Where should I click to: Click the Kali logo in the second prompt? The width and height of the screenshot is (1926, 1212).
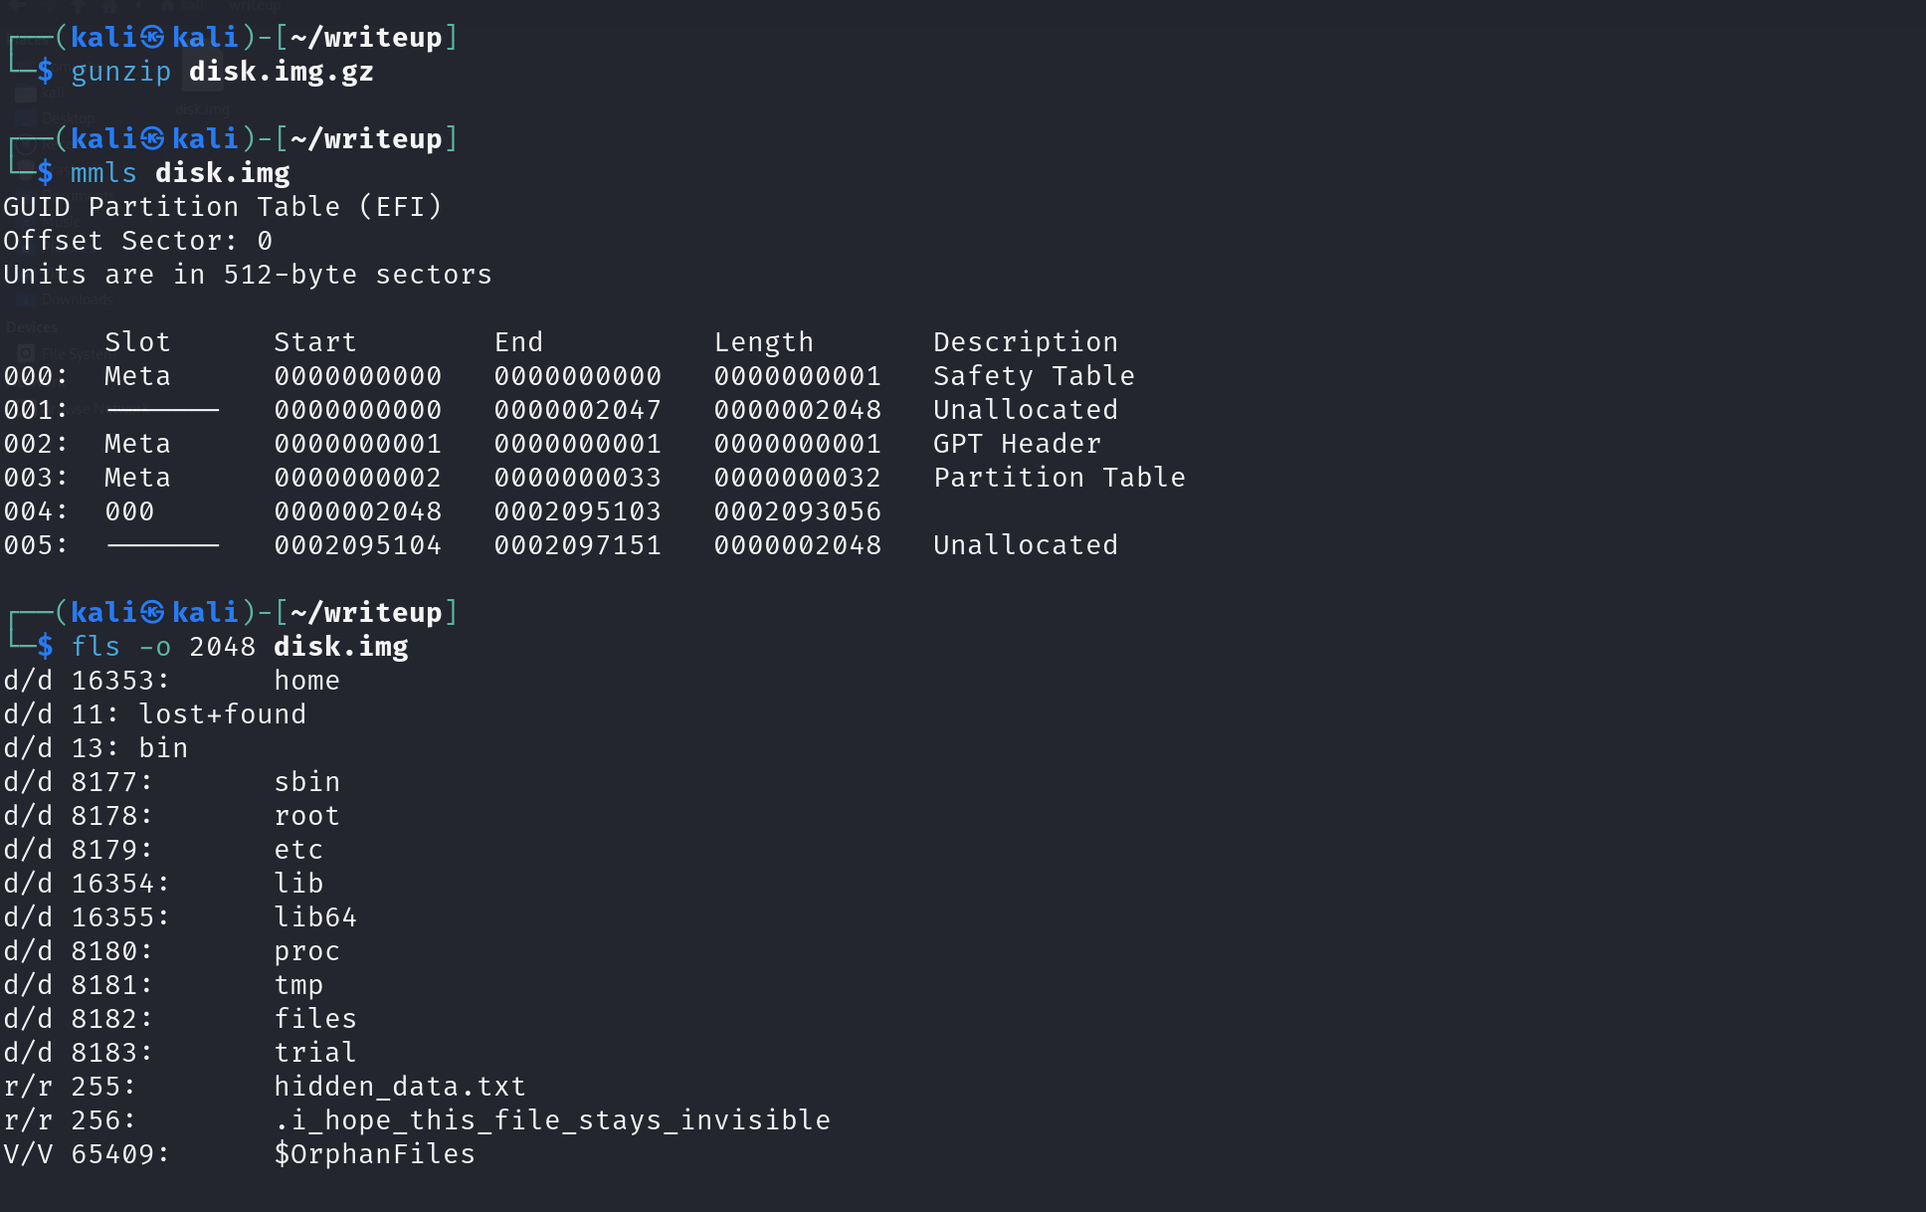point(152,139)
